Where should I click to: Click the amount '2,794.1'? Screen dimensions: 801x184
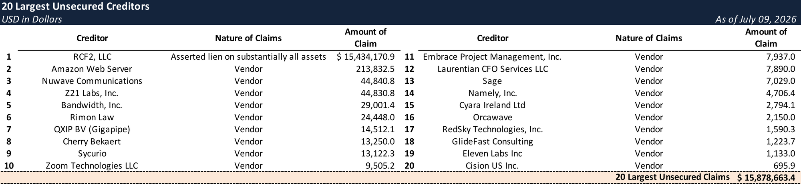[x=781, y=105]
